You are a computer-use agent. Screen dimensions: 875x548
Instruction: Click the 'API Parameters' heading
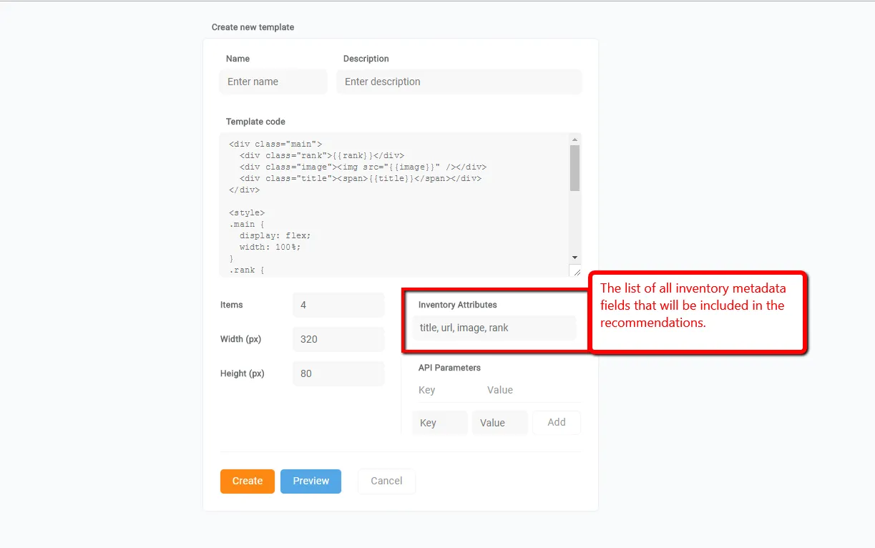pos(449,368)
